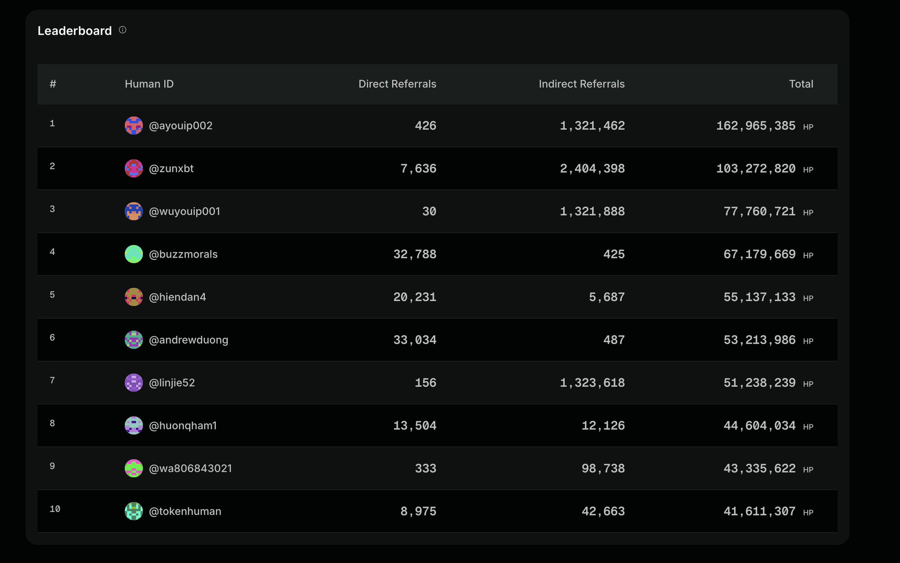The image size is (900, 563).
Task: Click @huonqham1's avatar icon
Action: click(134, 425)
